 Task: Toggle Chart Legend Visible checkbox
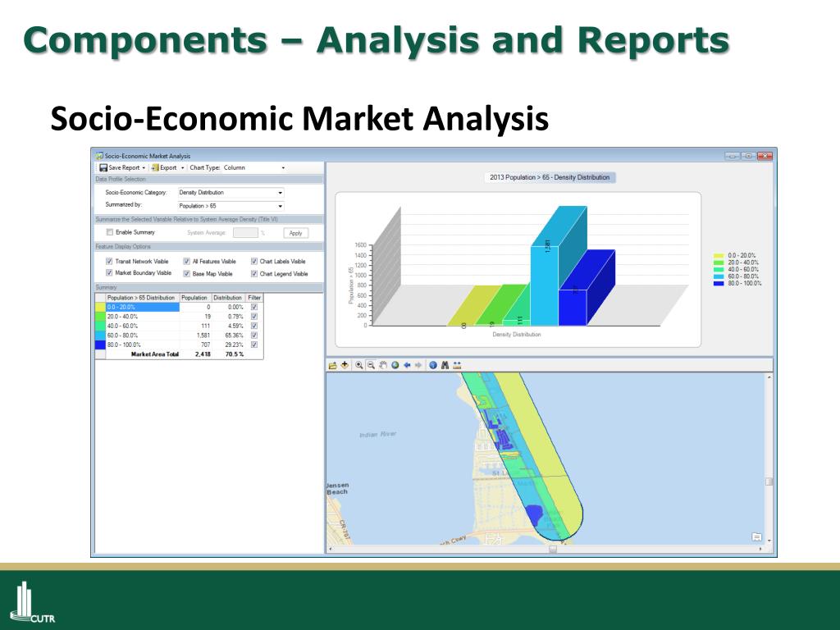pyautogui.click(x=254, y=274)
